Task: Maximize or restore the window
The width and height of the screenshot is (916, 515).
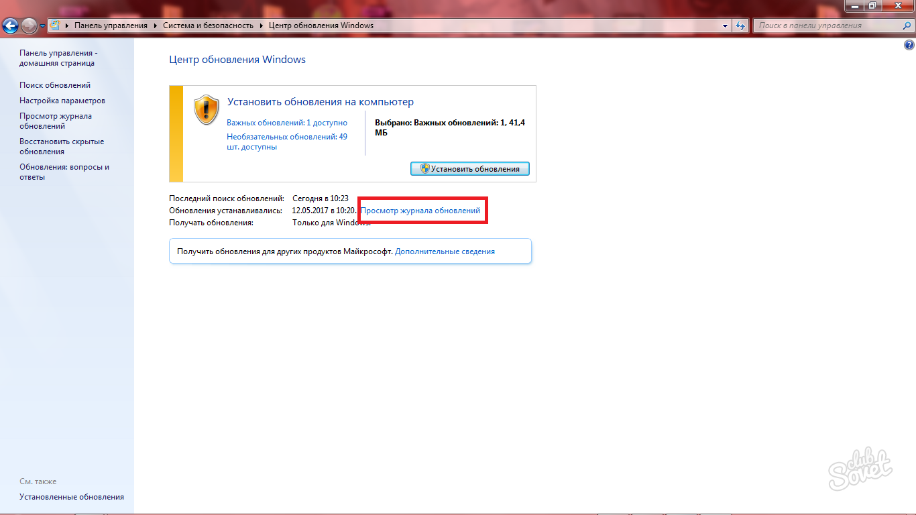Action: (872, 5)
